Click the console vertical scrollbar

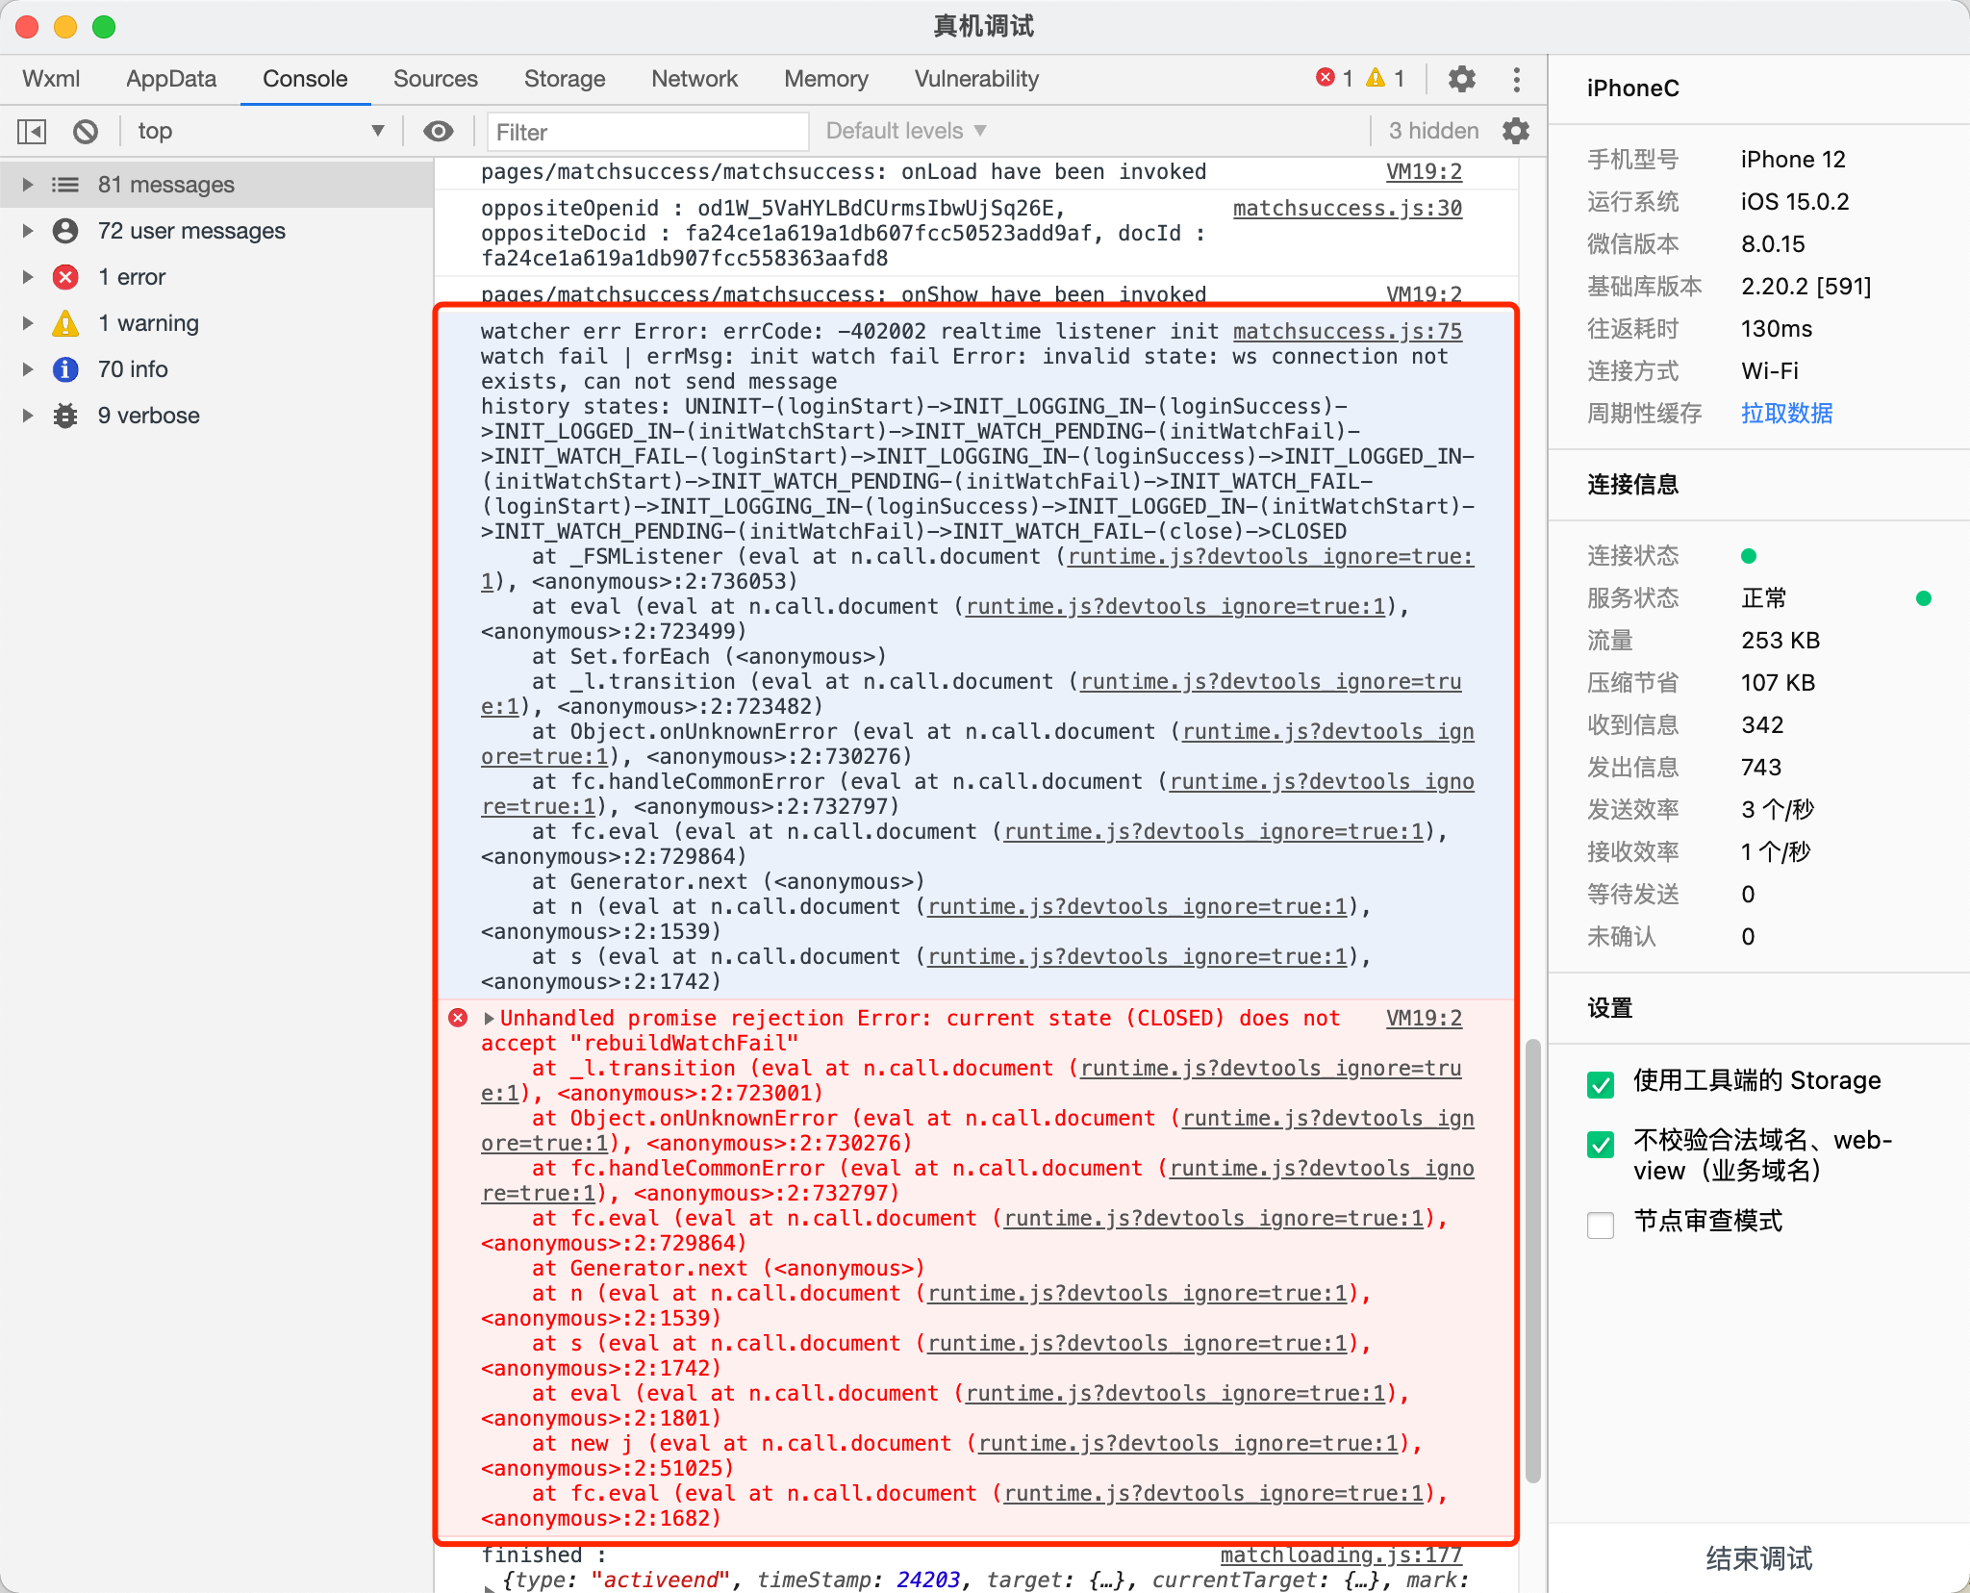(1532, 1260)
